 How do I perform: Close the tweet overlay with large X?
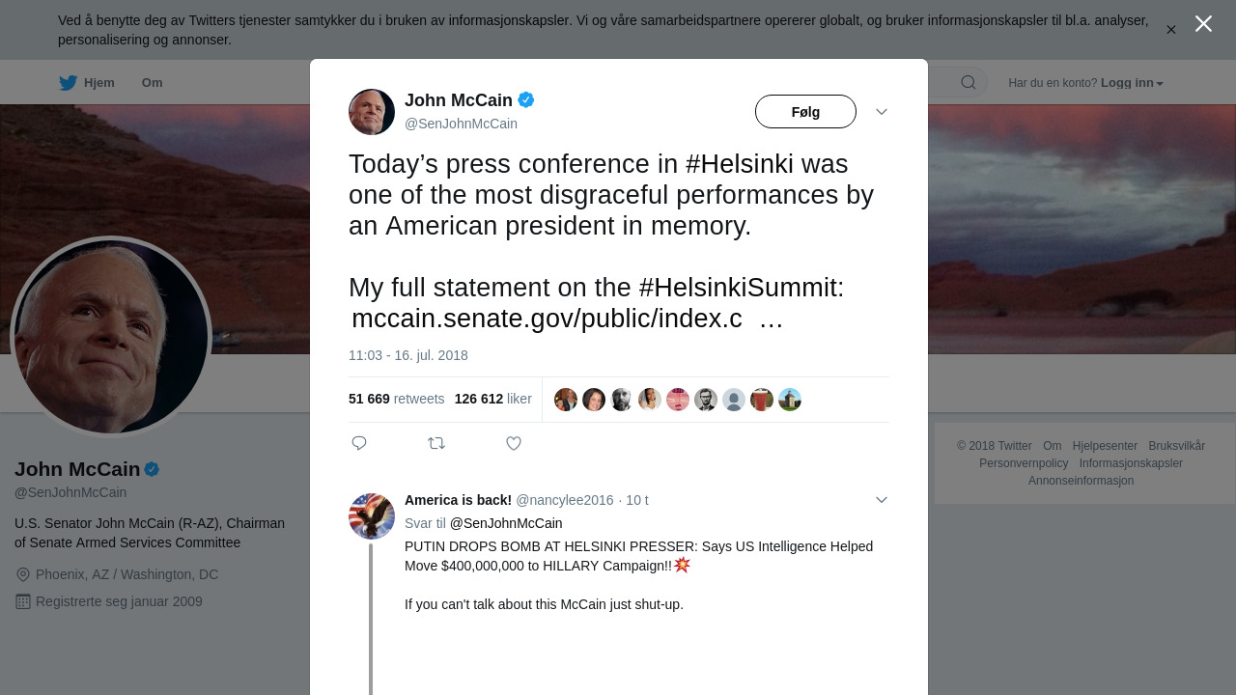(1203, 24)
